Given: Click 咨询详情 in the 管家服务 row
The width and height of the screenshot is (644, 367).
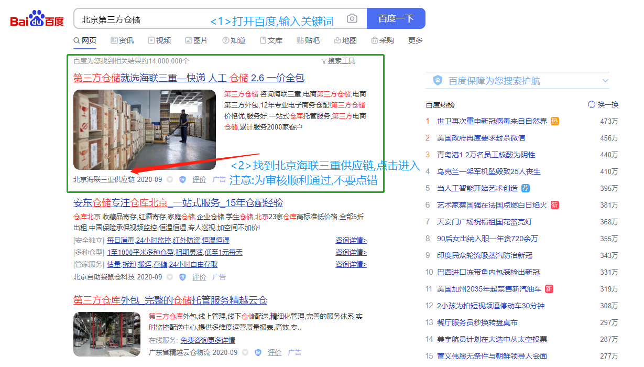Looking at the screenshot, I should 351,264.
